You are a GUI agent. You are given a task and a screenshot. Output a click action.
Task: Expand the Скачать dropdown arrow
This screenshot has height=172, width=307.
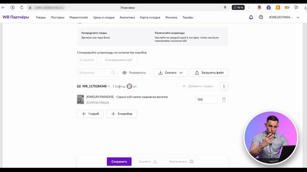coord(181,73)
